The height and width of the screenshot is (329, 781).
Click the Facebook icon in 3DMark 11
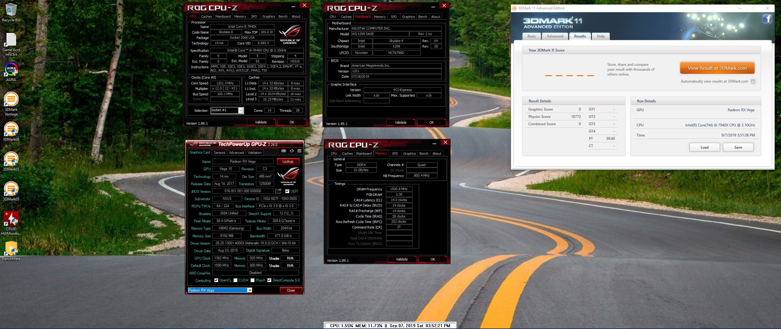pyautogui.click(x=767, y=19)
